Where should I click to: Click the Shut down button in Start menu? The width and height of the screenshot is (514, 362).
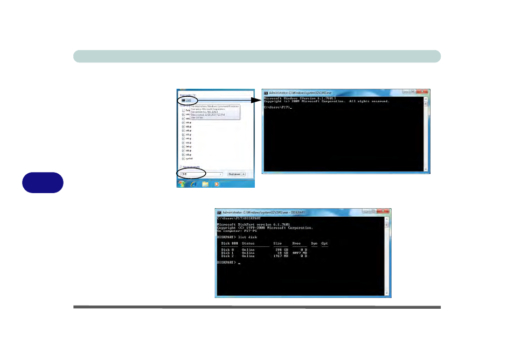pos(234,174)
